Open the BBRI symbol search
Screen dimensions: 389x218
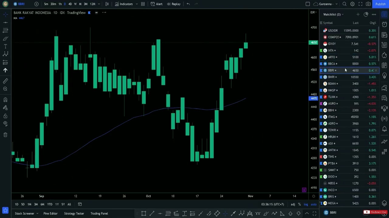pyautogui.click(x=19, y=4)
